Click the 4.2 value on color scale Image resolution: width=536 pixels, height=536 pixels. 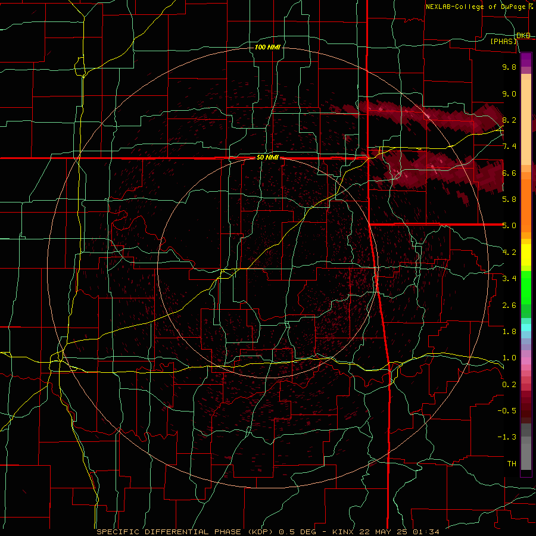tap(509, 253)
